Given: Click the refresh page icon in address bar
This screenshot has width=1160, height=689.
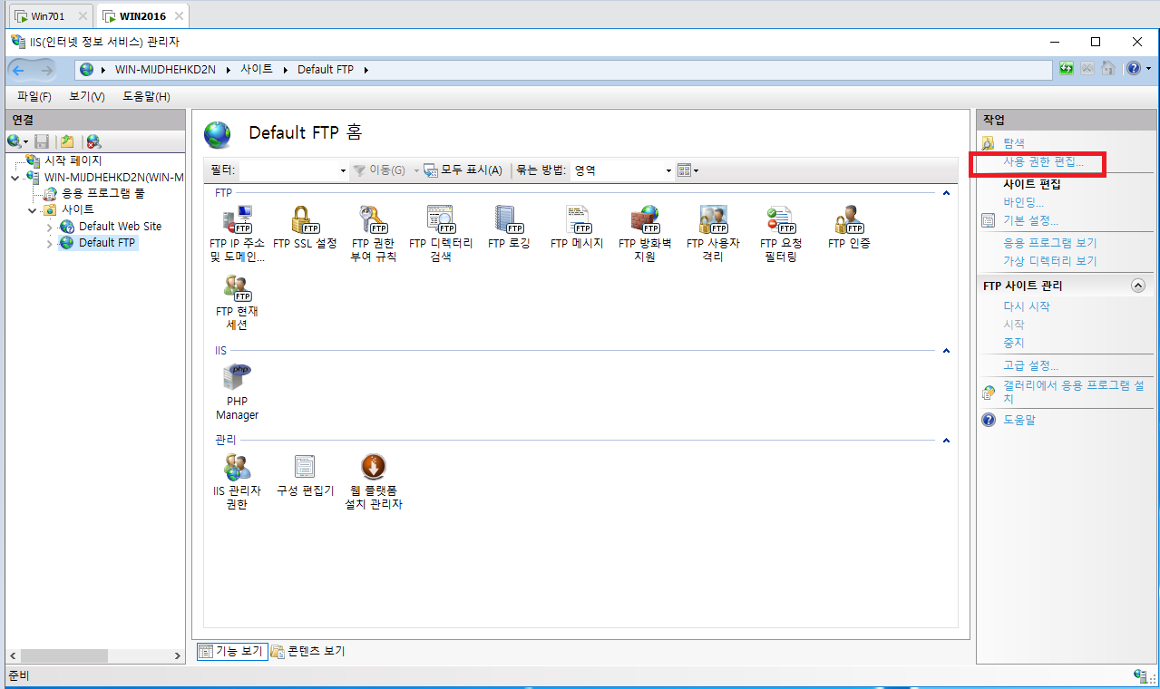Looking at the screenshot, I should pyautogui.click(x=1067, y=69).
